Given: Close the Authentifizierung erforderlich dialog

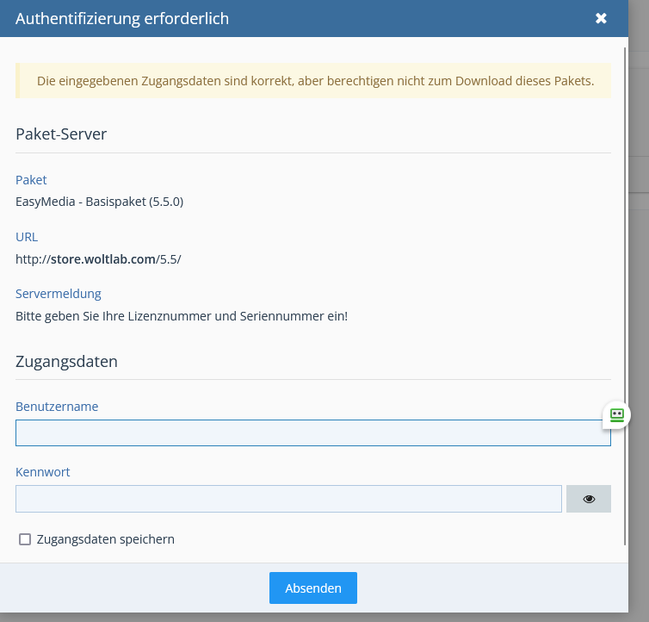Looking at the screenshot, I should pyautogui.click(x=601, y=18).
